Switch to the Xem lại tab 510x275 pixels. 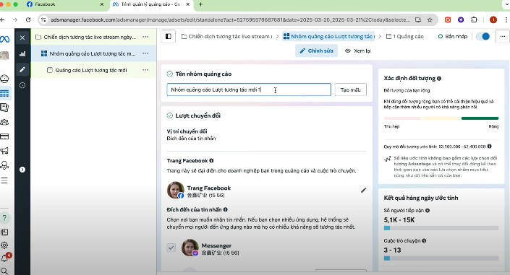[x=358, y=51]
